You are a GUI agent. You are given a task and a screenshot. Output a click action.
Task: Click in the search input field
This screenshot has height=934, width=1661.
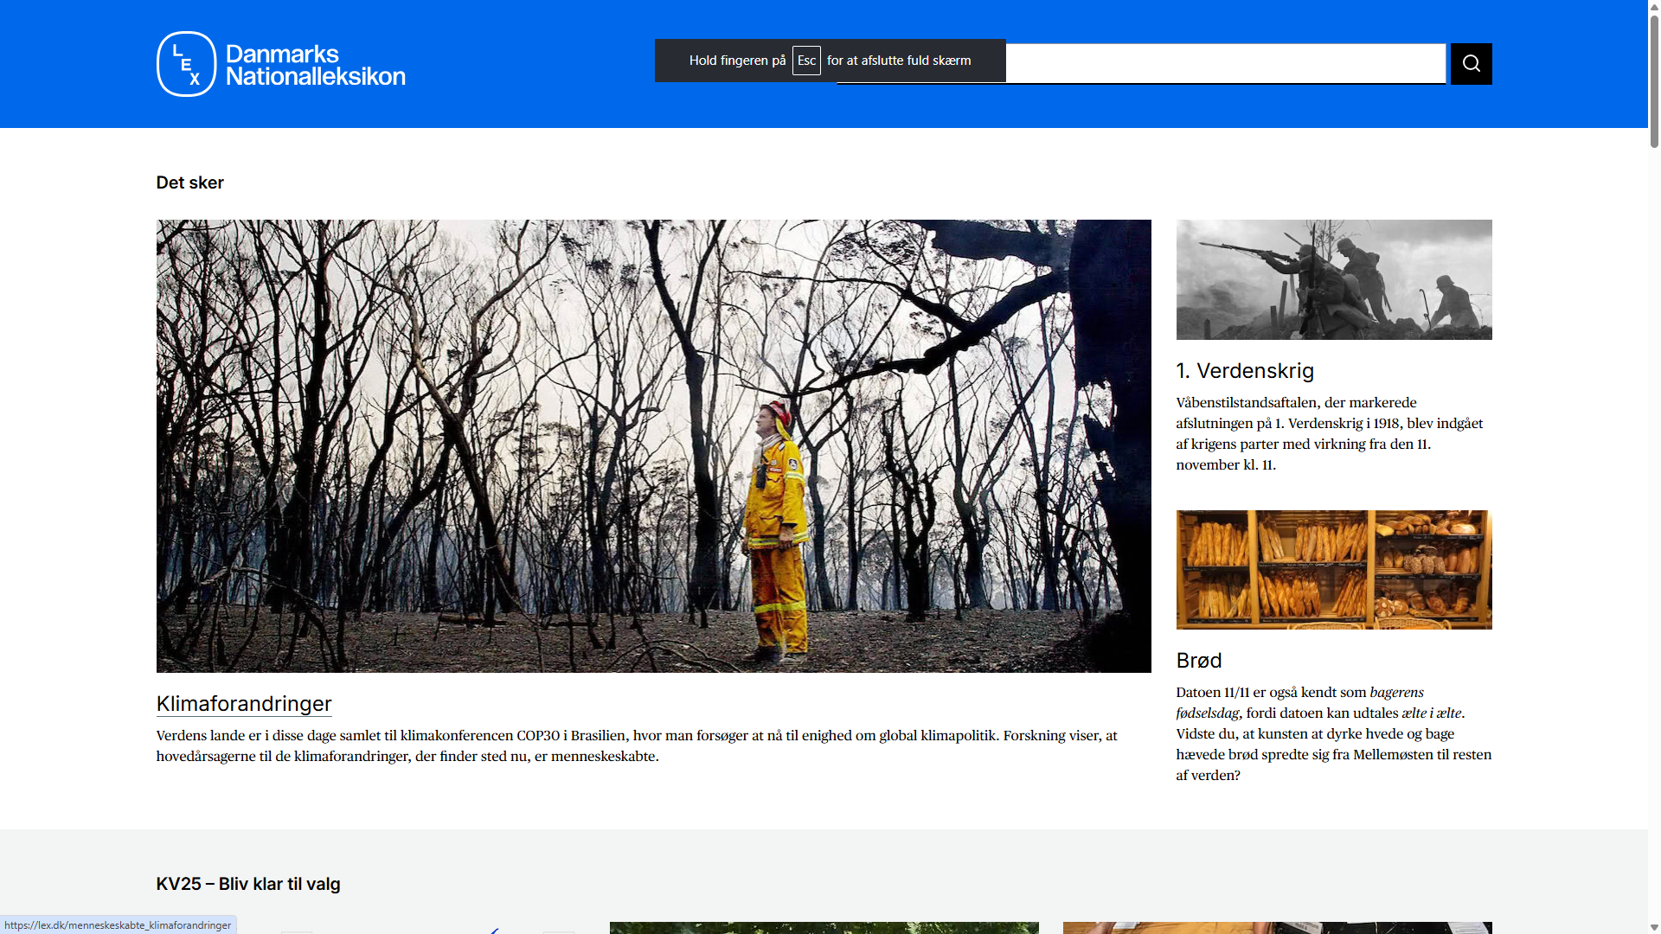click(x=1224, y=63)
